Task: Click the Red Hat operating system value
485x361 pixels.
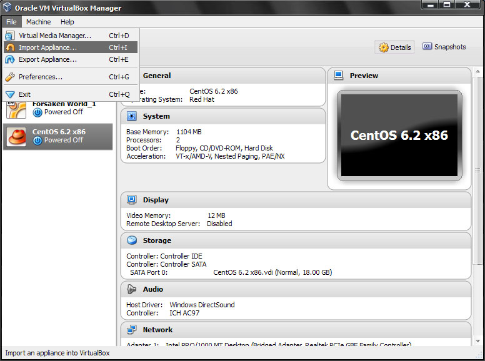Action: click(x=202, y=99)
